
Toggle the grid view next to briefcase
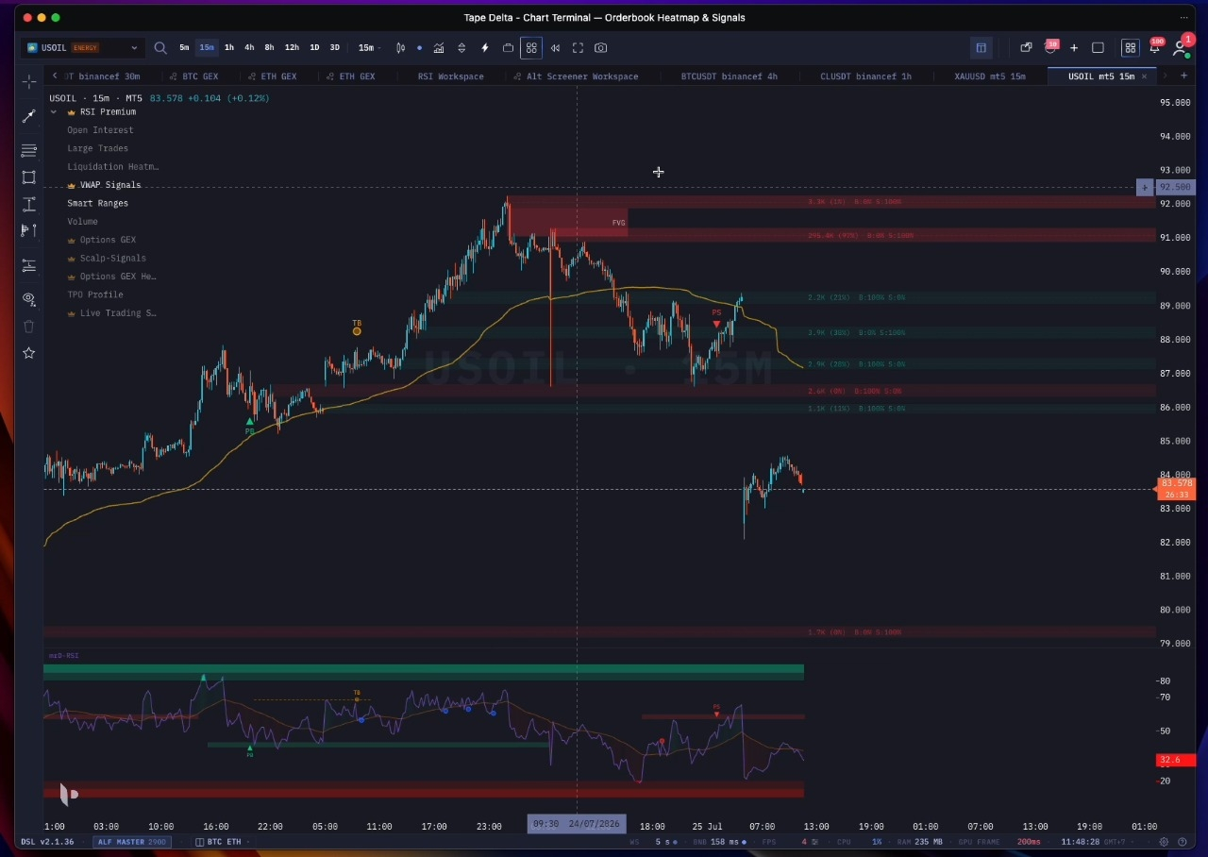(x=531, y=48)
